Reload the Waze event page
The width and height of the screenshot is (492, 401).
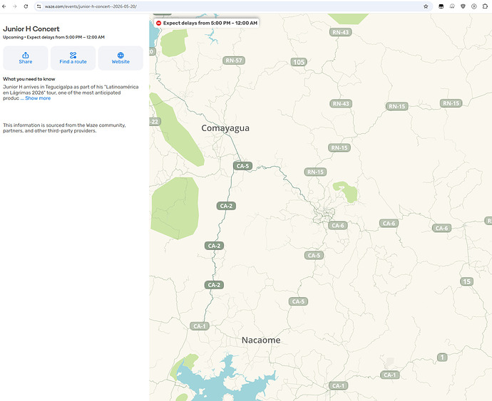[26, 6]
